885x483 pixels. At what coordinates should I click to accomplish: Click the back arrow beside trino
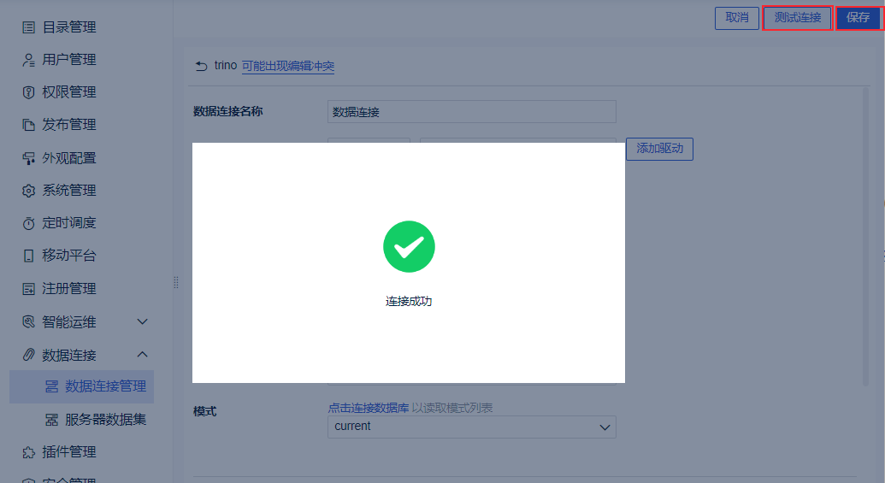pyautogui.click(x=201, y=66)
